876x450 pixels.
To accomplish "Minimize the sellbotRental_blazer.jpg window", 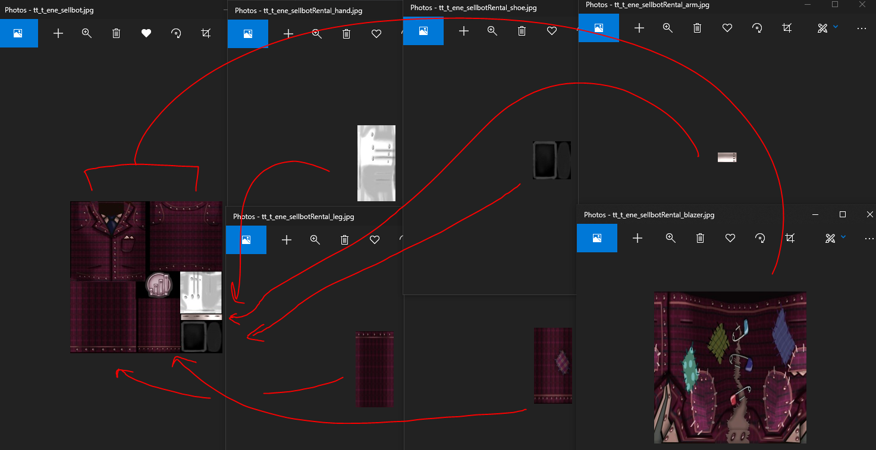I will 815,214.
